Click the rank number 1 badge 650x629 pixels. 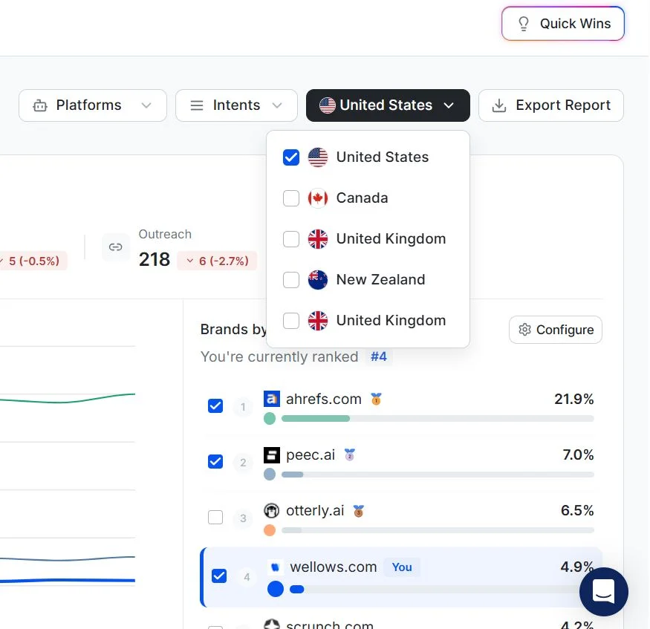click(243, 406)
